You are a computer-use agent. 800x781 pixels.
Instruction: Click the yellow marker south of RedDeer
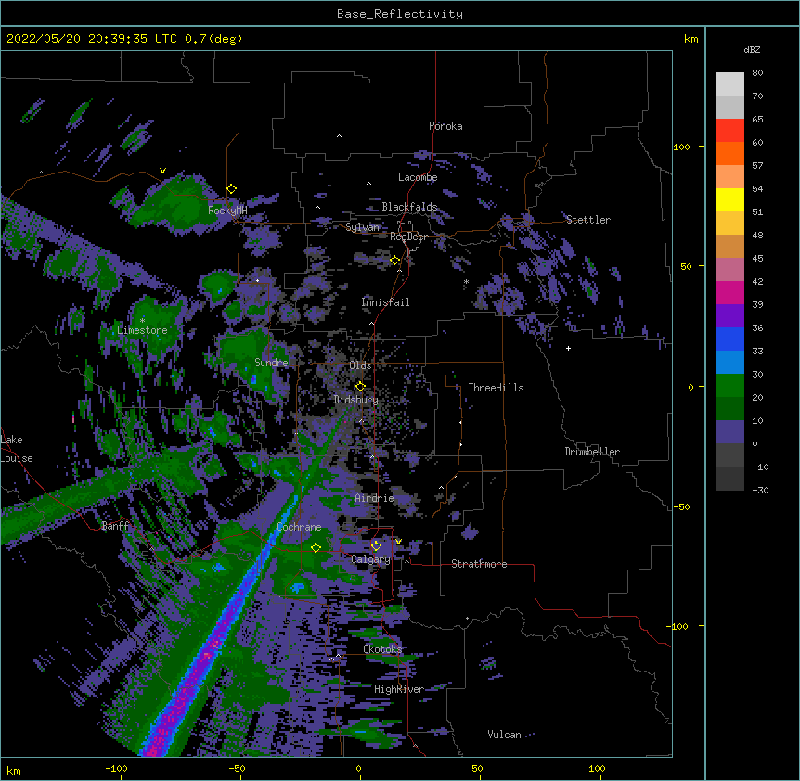(x=395, y=261)
